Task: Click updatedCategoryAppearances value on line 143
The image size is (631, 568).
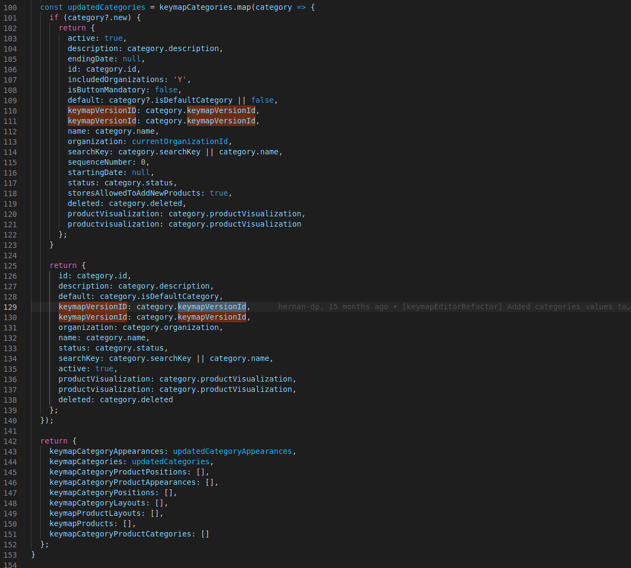Action: click(232, 451)
